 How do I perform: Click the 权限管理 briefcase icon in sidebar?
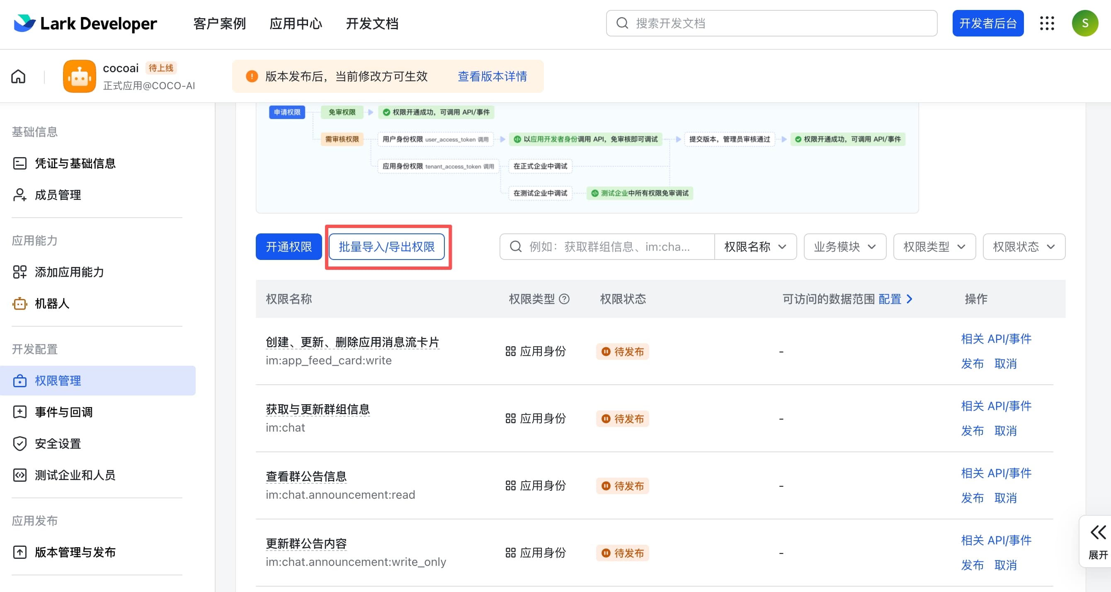pyautogui.click(x=20, y=381)
